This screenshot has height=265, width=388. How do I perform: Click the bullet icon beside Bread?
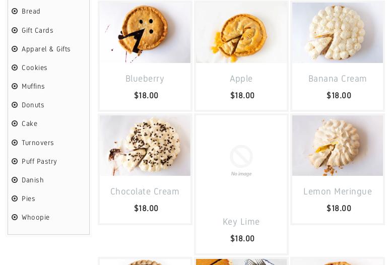click(x=15, y=11)
